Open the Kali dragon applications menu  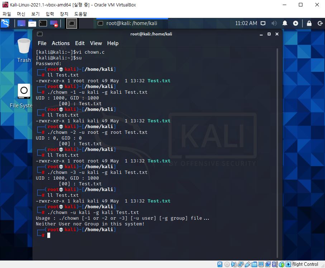5,23
